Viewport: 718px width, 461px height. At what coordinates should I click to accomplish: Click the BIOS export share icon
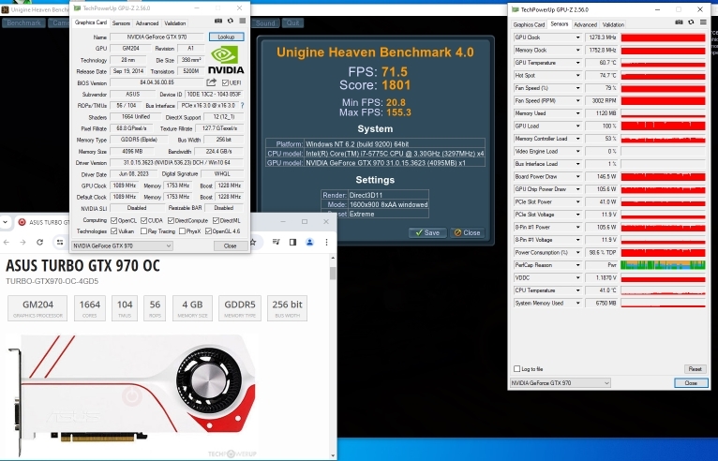211,82
